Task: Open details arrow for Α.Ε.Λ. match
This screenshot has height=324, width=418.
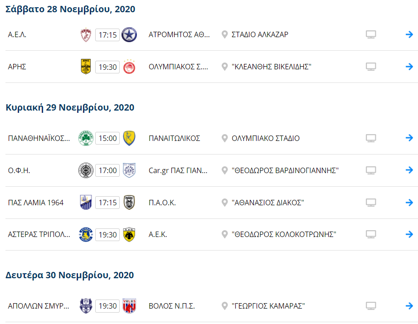Action: click(x=409, y=35)
